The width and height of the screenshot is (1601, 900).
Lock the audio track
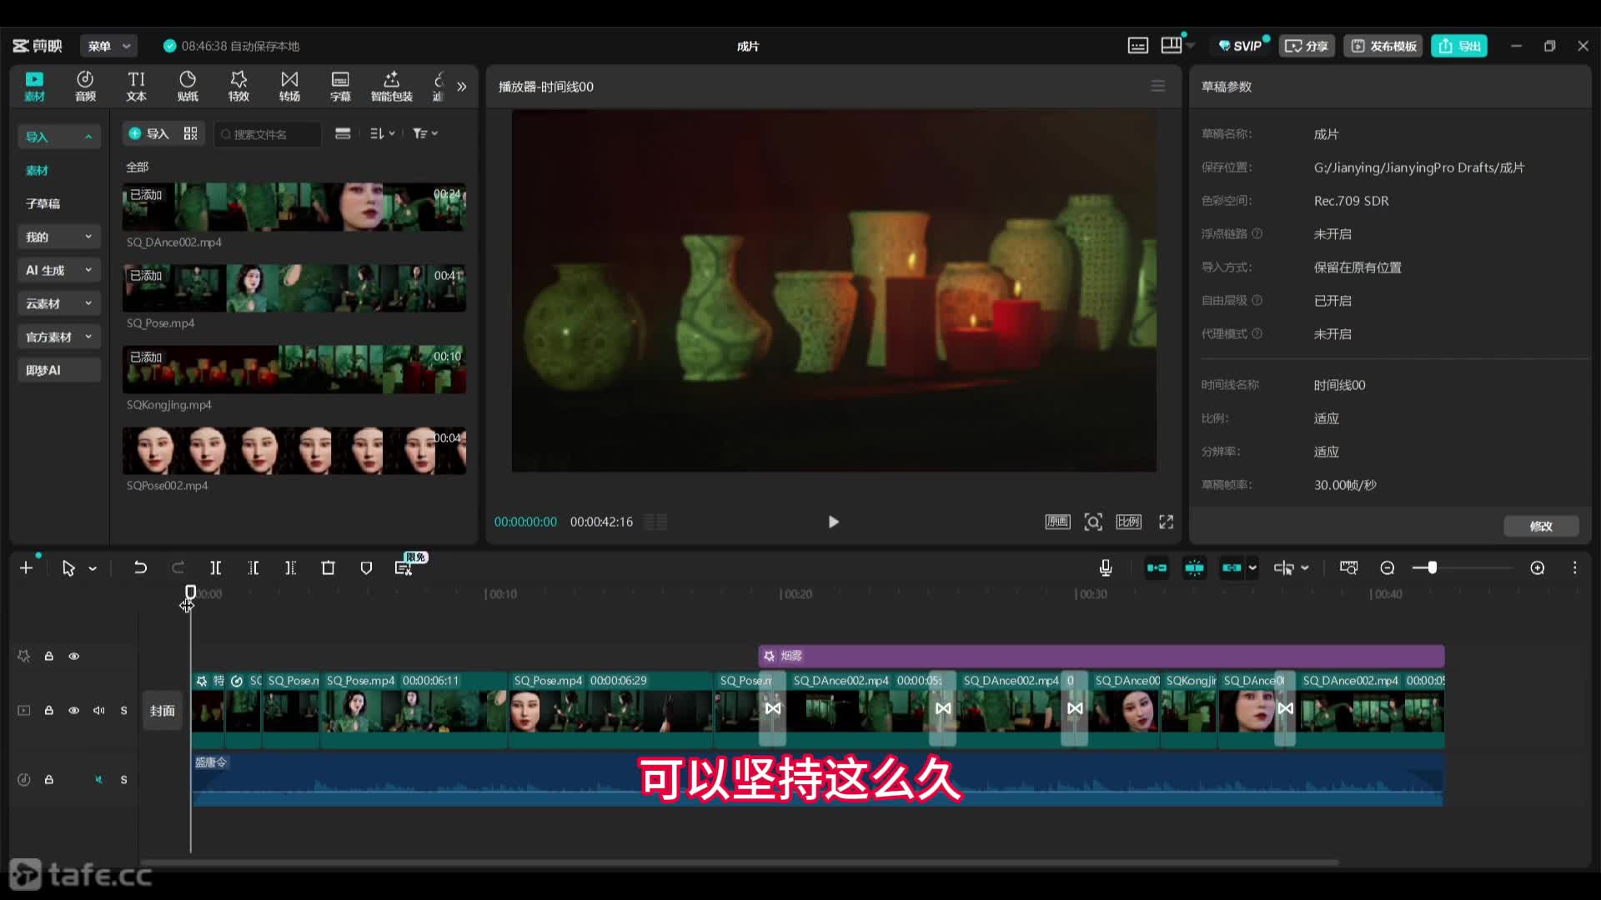tap(49, 780)
